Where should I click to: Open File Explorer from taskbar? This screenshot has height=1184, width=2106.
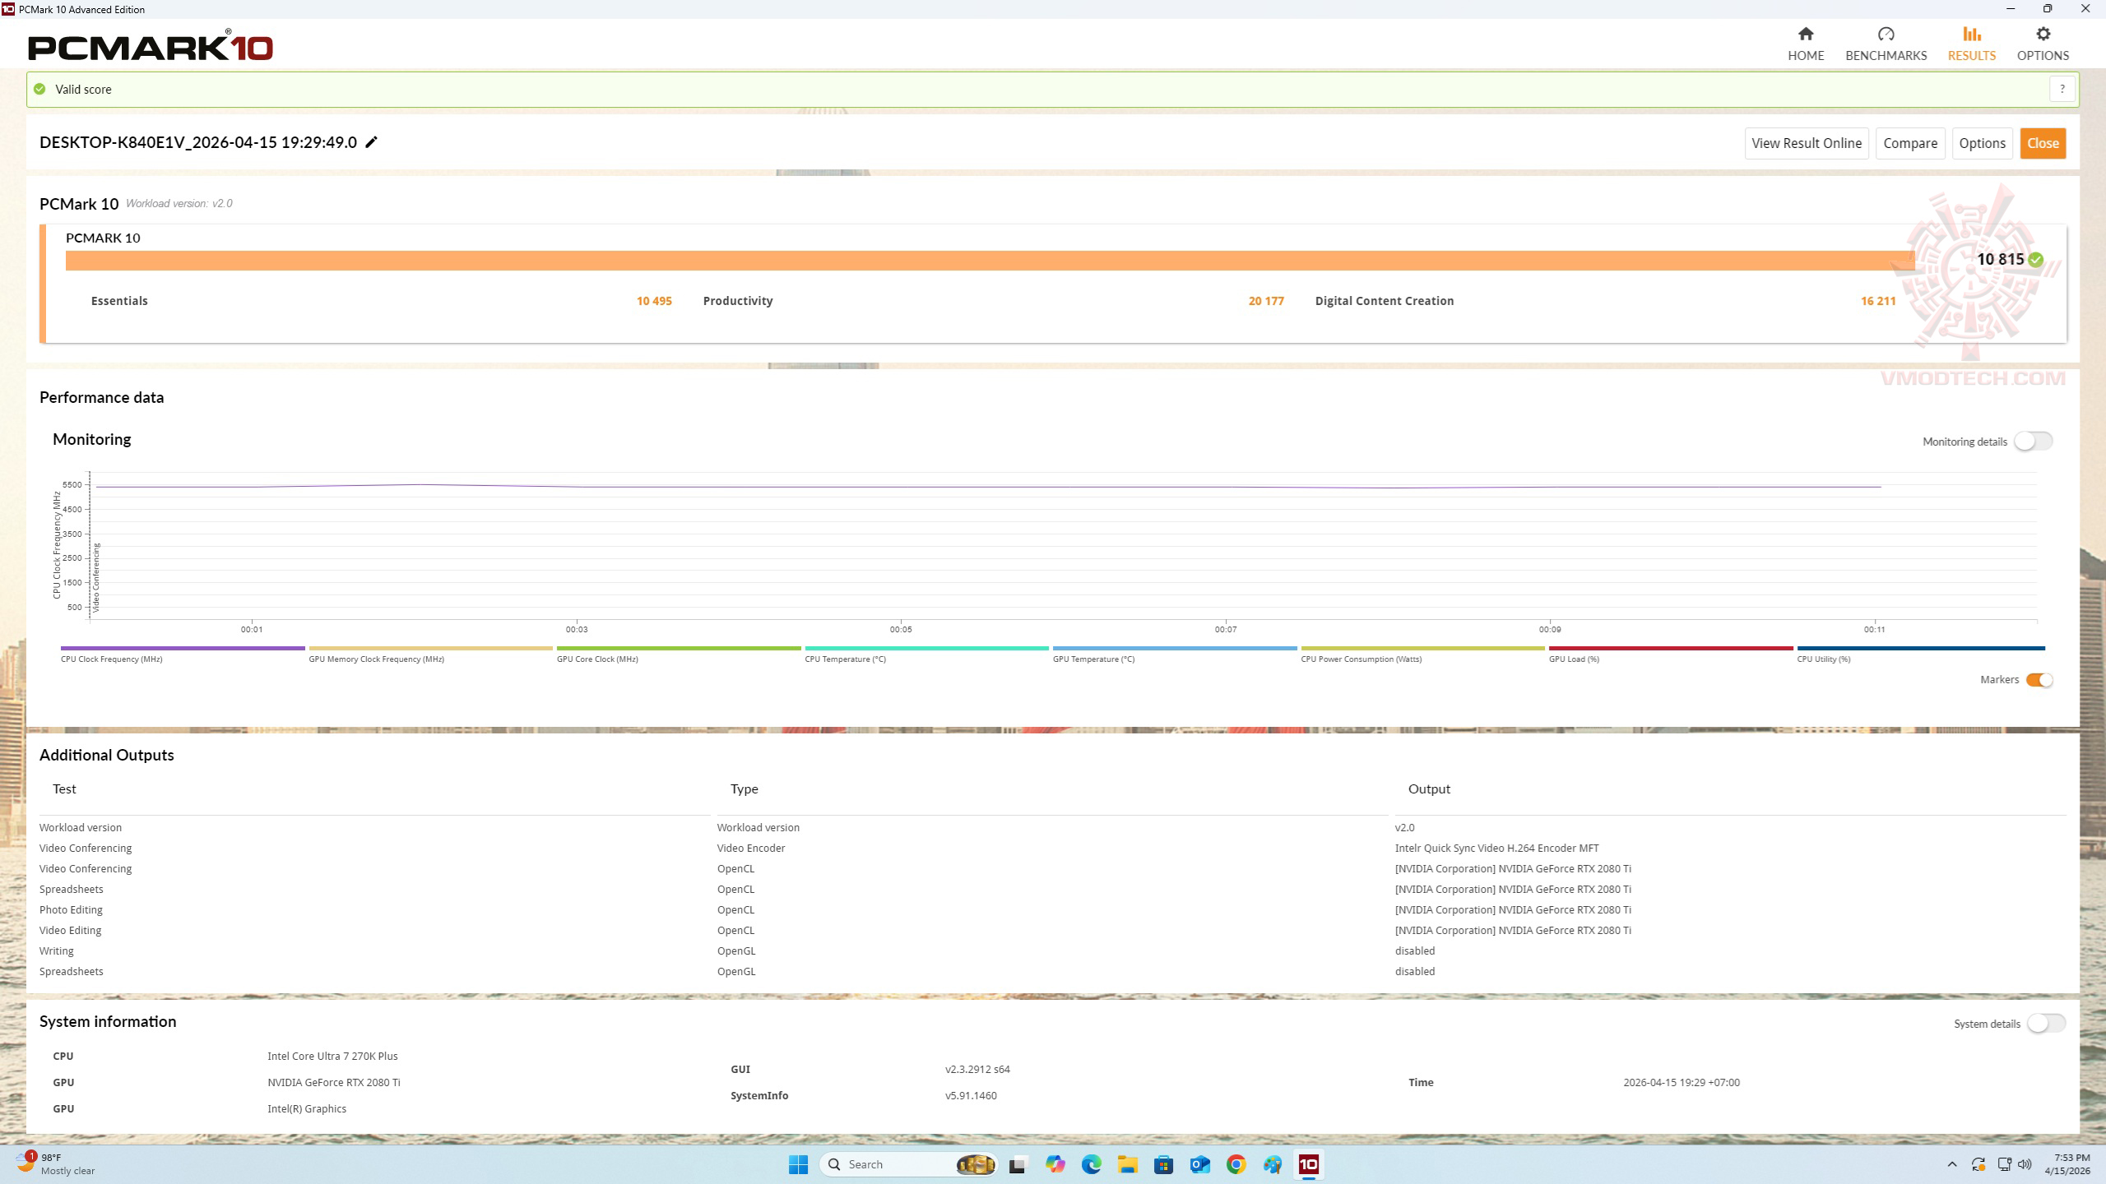tap(1127, 1164)
